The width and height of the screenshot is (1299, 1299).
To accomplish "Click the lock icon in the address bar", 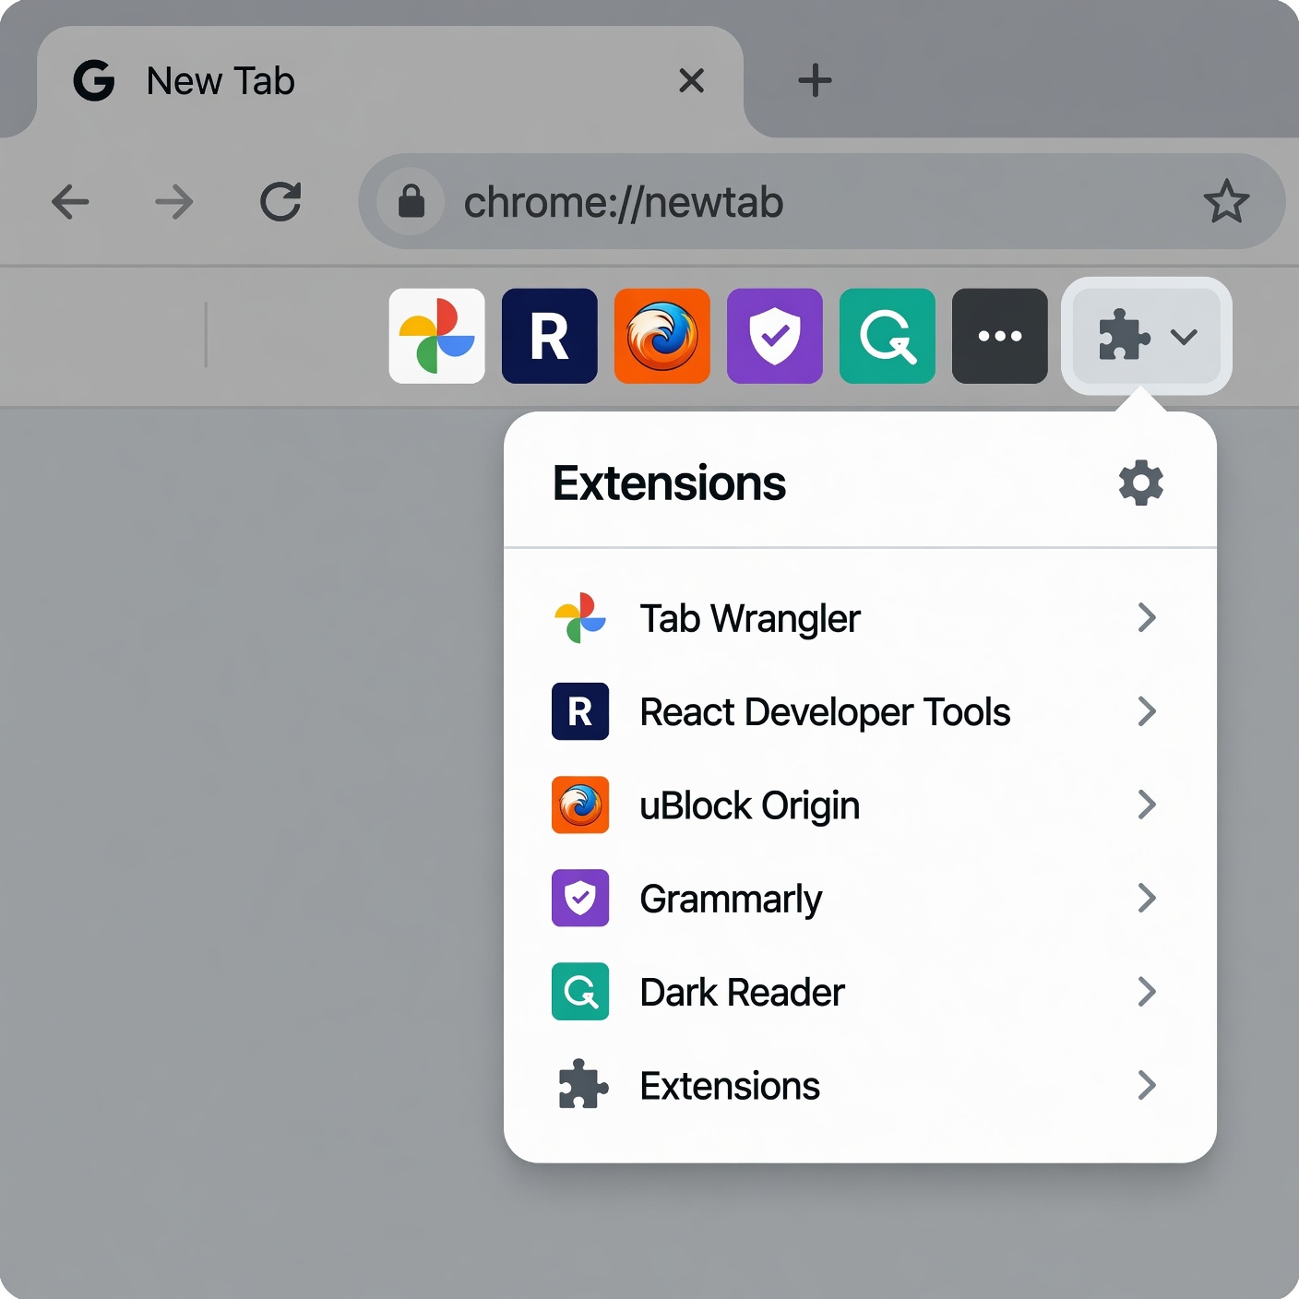I will 411,201.
